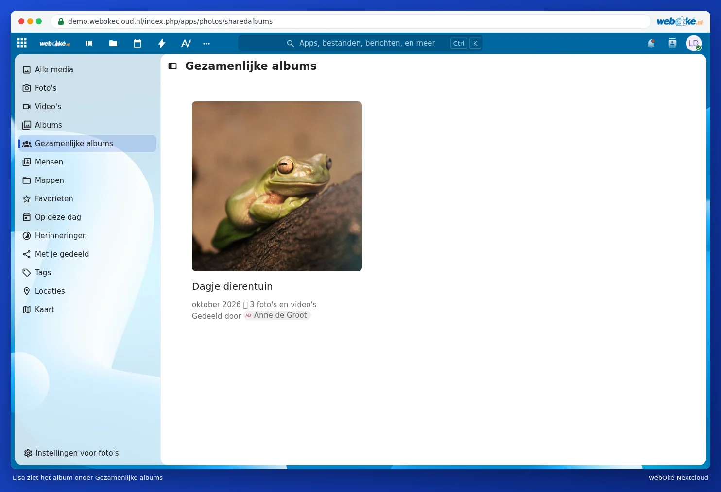Open the Files folder icon in top bar
The image size is (721, 492).
pos(113,43)
